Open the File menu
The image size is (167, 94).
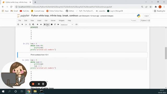[x=20, y=20]
